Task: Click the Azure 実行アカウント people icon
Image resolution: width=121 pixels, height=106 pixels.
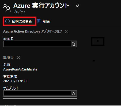Action: pos(7,8)
